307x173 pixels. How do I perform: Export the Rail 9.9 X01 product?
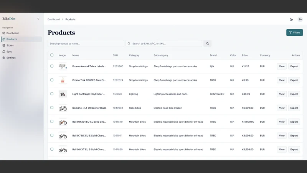pos(294,122)
